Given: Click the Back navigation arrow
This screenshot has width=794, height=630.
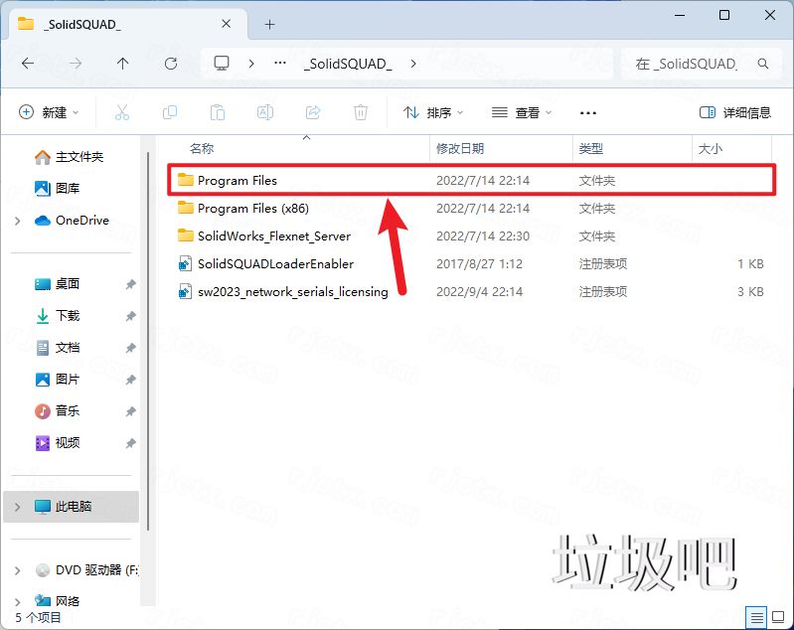Looking at the screenshot, I should tap(28, 64).
